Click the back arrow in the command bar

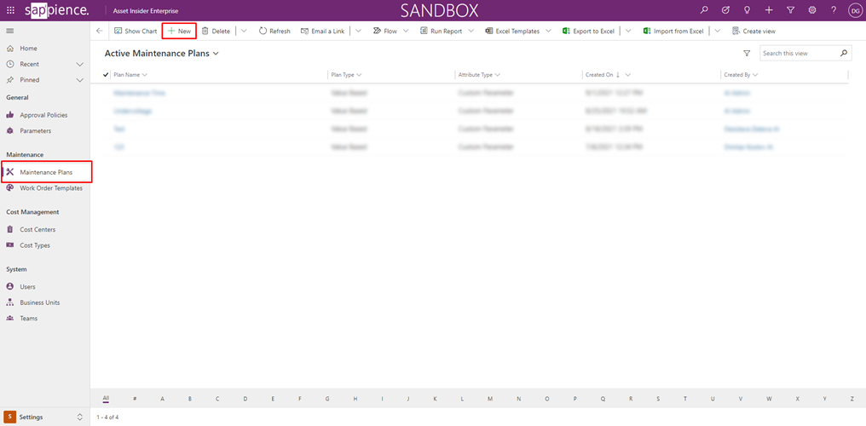pos(100,31)
